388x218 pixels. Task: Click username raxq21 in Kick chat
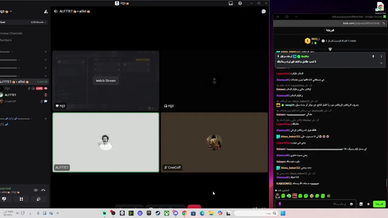(x=290, y=105)
